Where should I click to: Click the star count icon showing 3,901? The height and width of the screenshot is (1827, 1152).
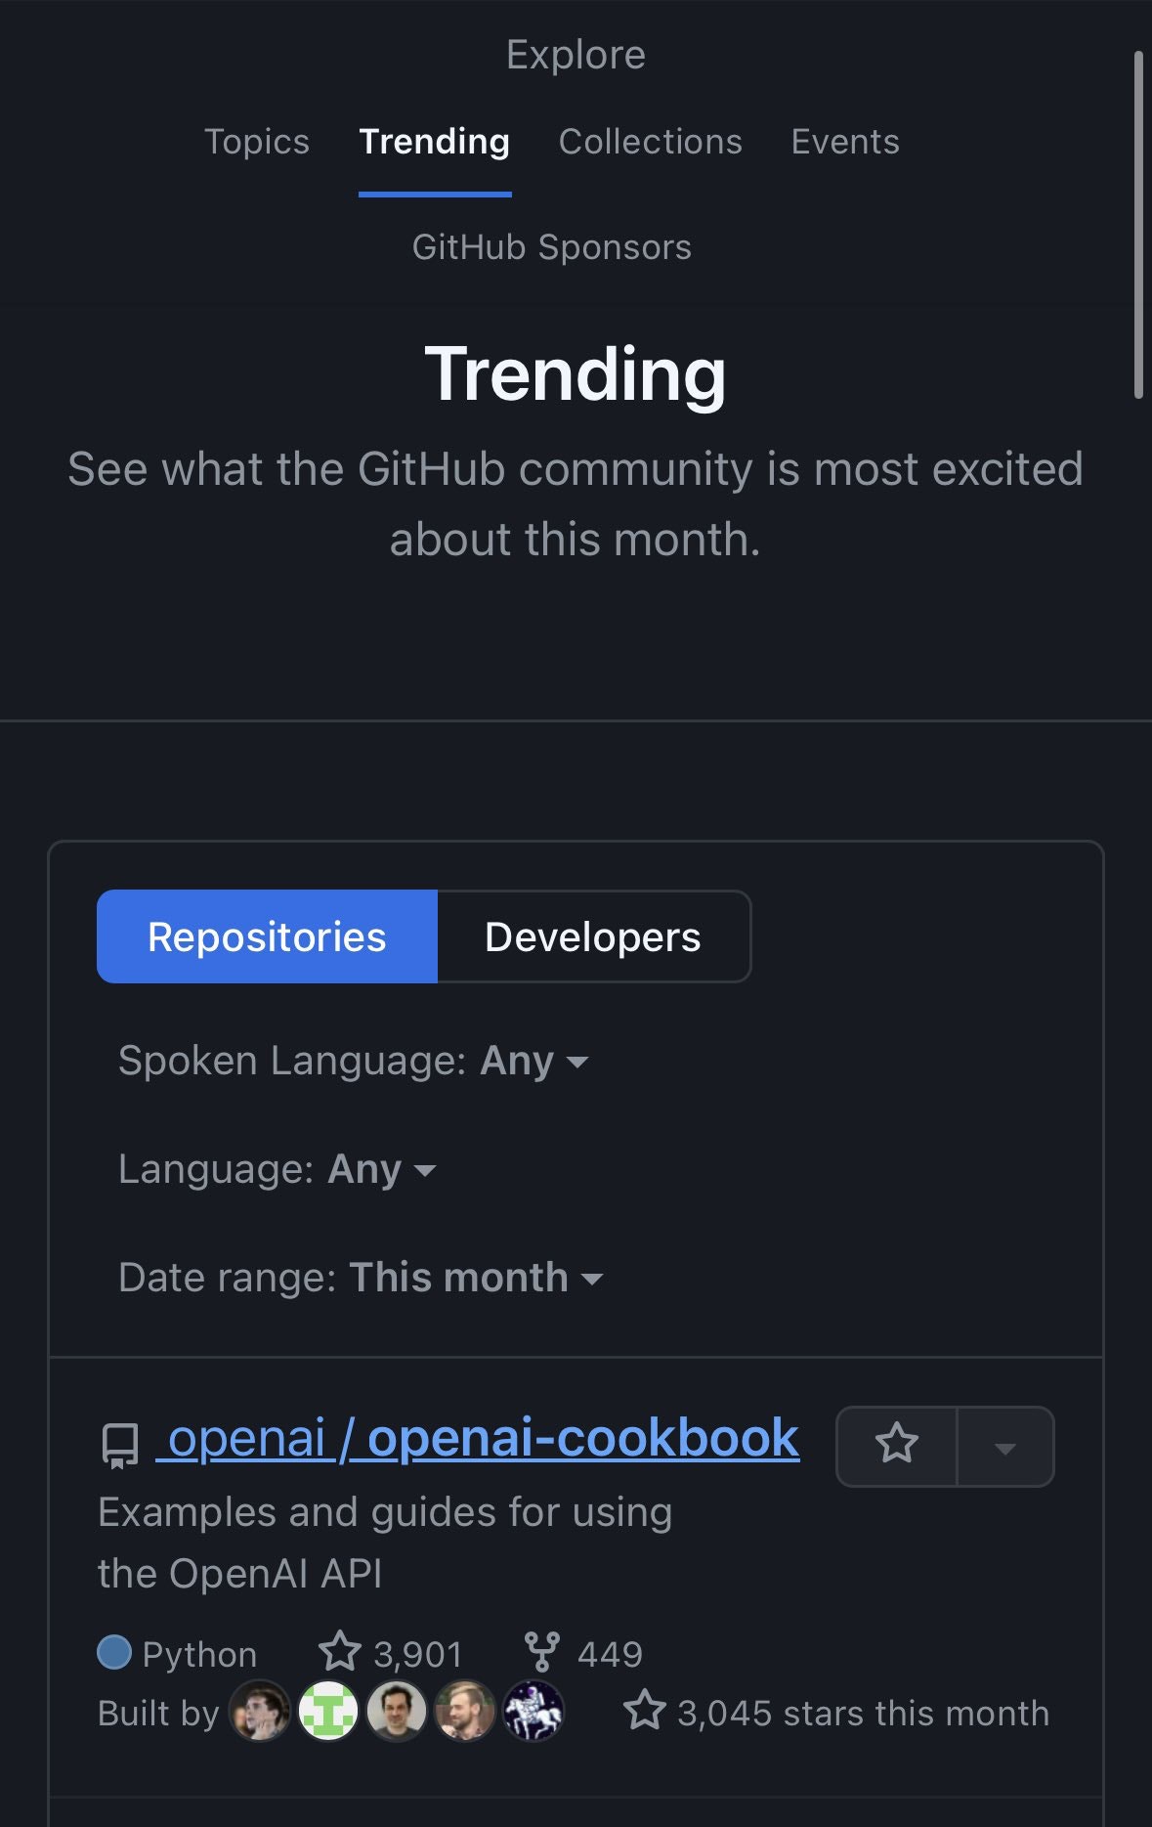click(x=340, y=1652)
